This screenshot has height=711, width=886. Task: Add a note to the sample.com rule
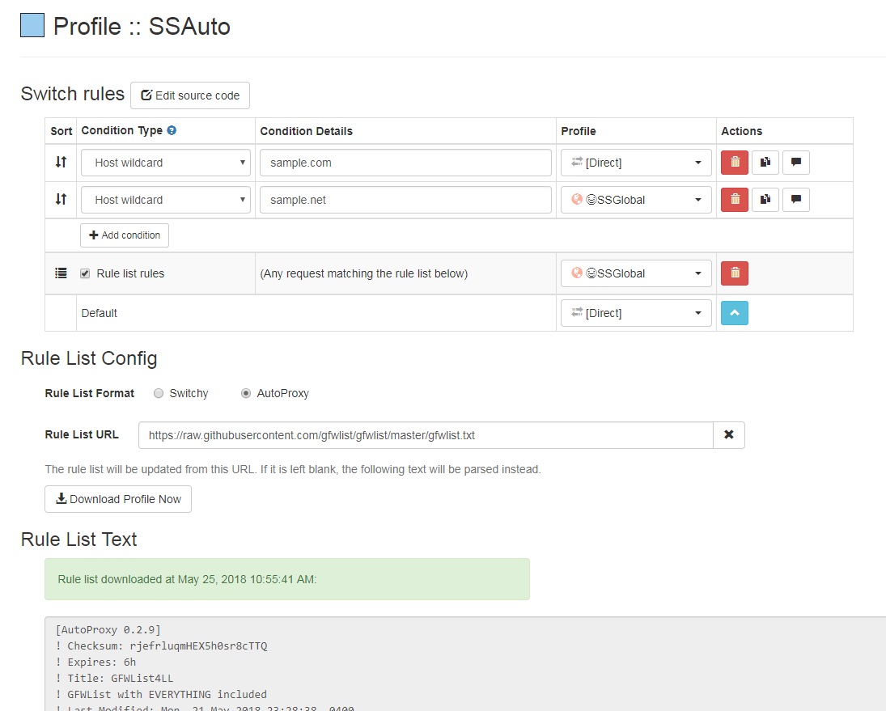tap(795, 162)
